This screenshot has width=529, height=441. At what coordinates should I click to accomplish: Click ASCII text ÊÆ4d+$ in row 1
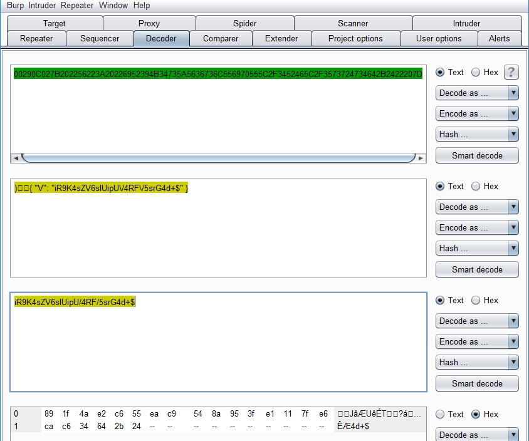pyautogui.click(x=353, y=426)
